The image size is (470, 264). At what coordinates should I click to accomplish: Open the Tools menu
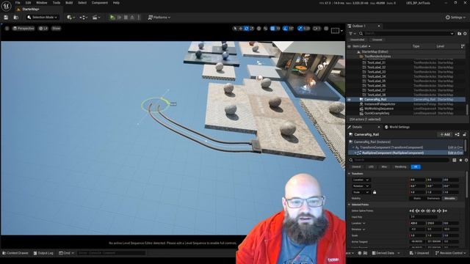(x=57, y=3)
